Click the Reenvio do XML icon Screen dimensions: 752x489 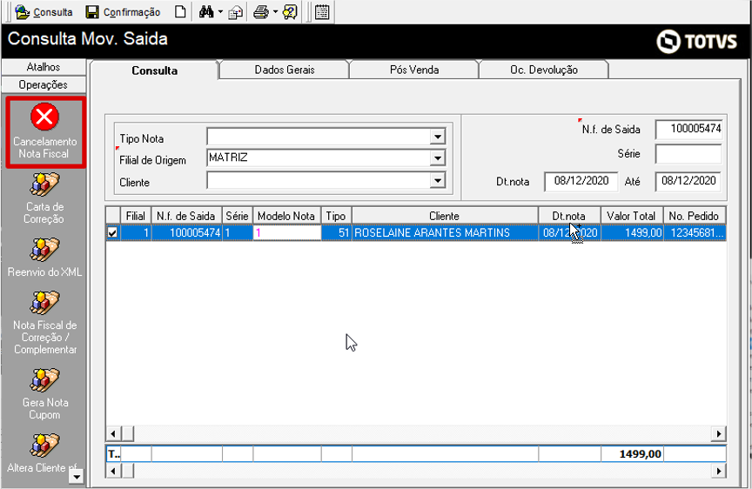click(44, 250)
